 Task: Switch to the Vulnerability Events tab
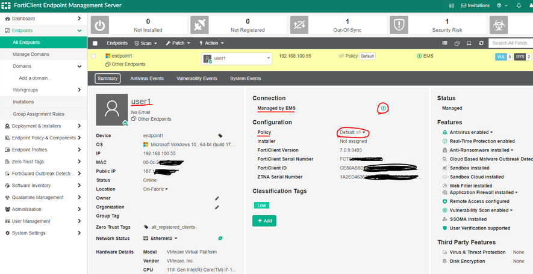pyautogui.click(x=197, y=78)
